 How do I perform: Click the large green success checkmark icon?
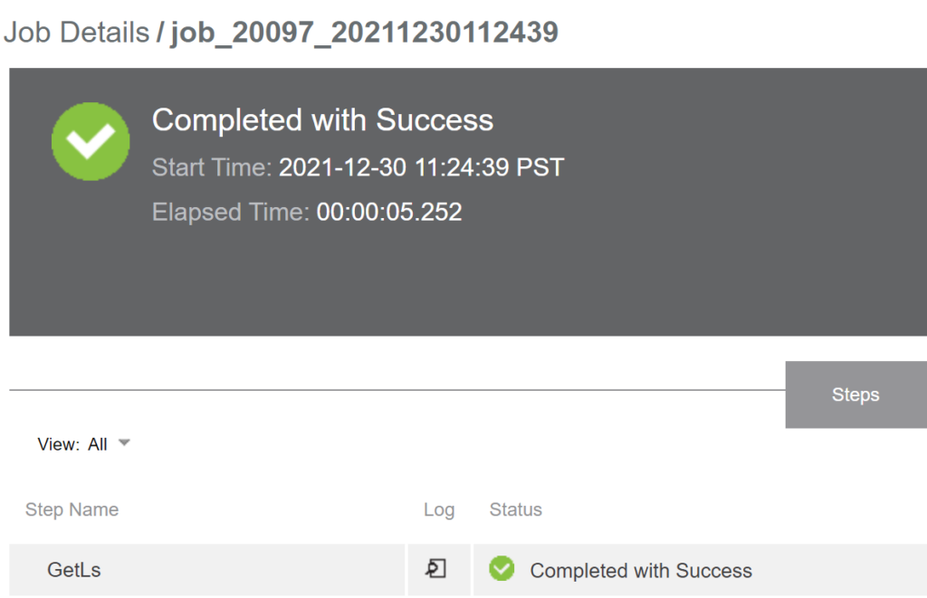pos(91,141)
